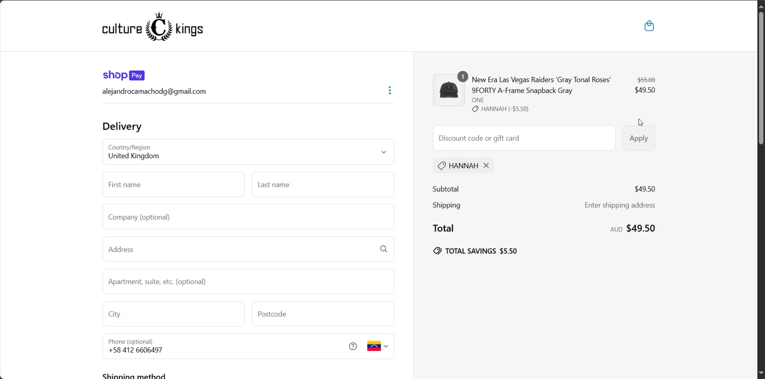The image size is (765, 379).
Task: Click the Apartment, suite, etc. field
Action: 248,282
